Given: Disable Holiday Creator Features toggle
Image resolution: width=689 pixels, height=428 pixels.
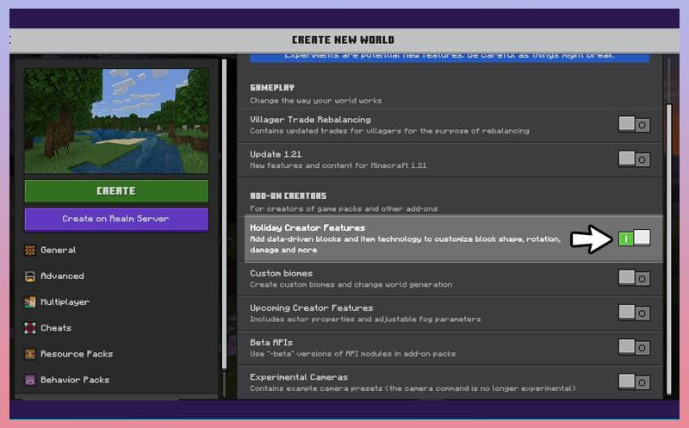Looking at the screenshot, I should click(x=634, y=239).
